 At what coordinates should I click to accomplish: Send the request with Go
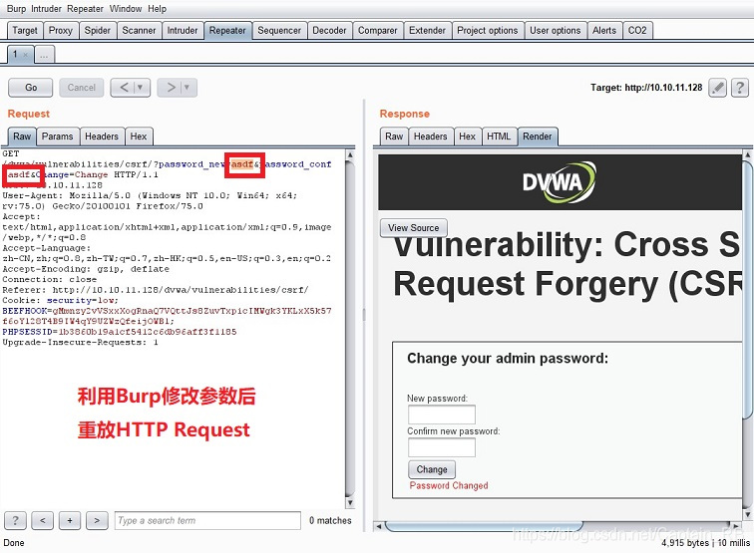pyautogui.click(x=31, y=88)
